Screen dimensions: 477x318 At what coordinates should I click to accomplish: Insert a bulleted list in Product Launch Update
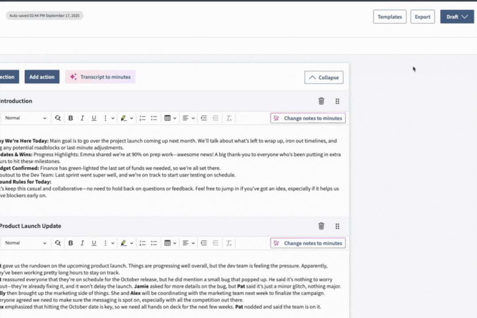(x=153, y=243)
